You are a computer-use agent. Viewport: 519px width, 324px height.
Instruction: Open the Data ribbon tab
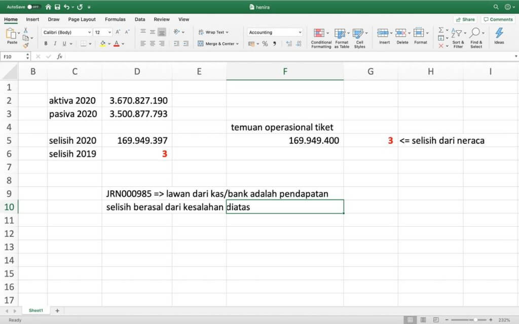point(140,19)
